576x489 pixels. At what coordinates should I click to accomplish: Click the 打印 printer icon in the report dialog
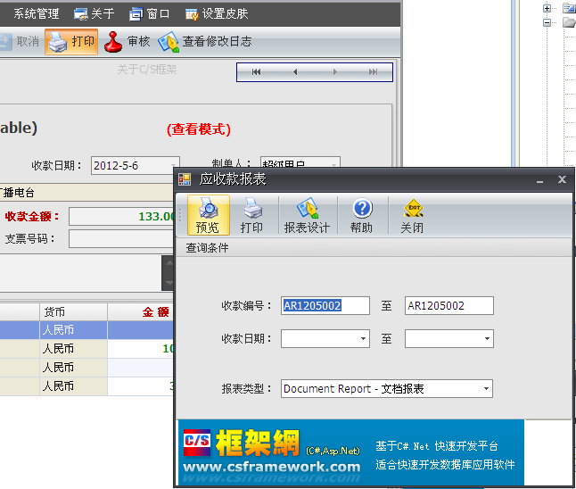coord(252,215)
